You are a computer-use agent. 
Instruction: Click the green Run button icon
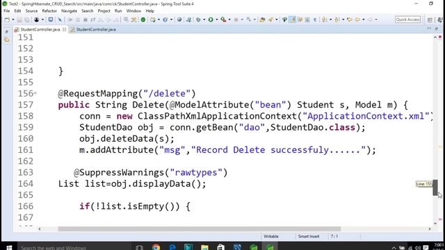click(x=211, y=19)
